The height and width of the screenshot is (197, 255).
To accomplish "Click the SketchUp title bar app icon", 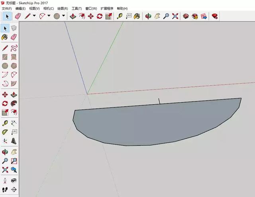I will tap(3, 3).
